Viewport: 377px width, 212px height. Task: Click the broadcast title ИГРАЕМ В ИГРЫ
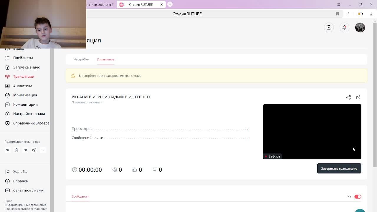click(111, 97)
